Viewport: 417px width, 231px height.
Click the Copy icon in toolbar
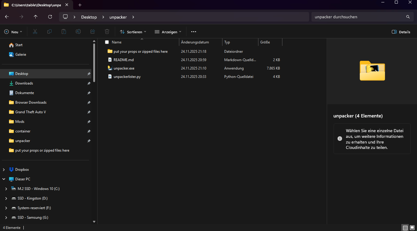click(x=49, y=32)
